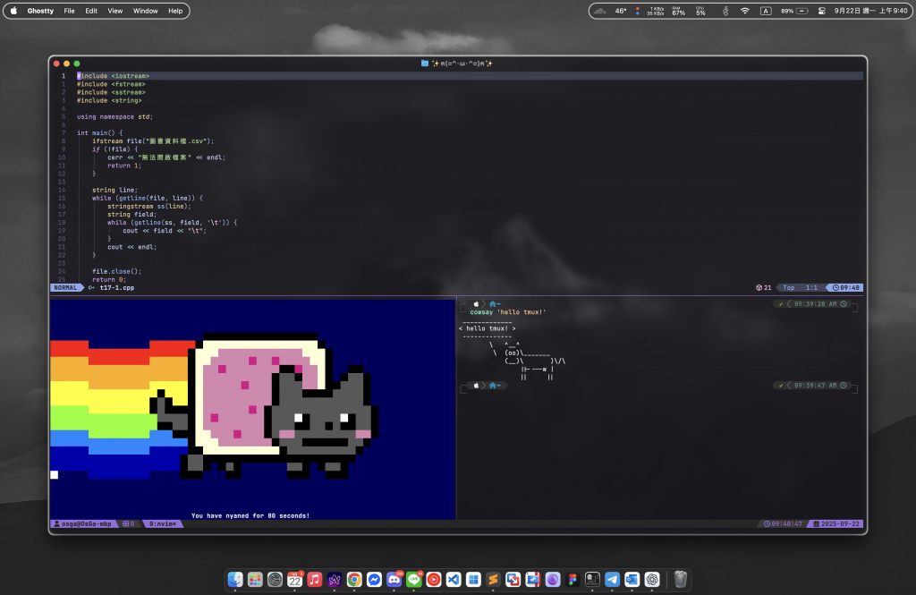
Task: Click the RAM 67% usage indicator
Action: pyautogui.click(x=678, y=11)
